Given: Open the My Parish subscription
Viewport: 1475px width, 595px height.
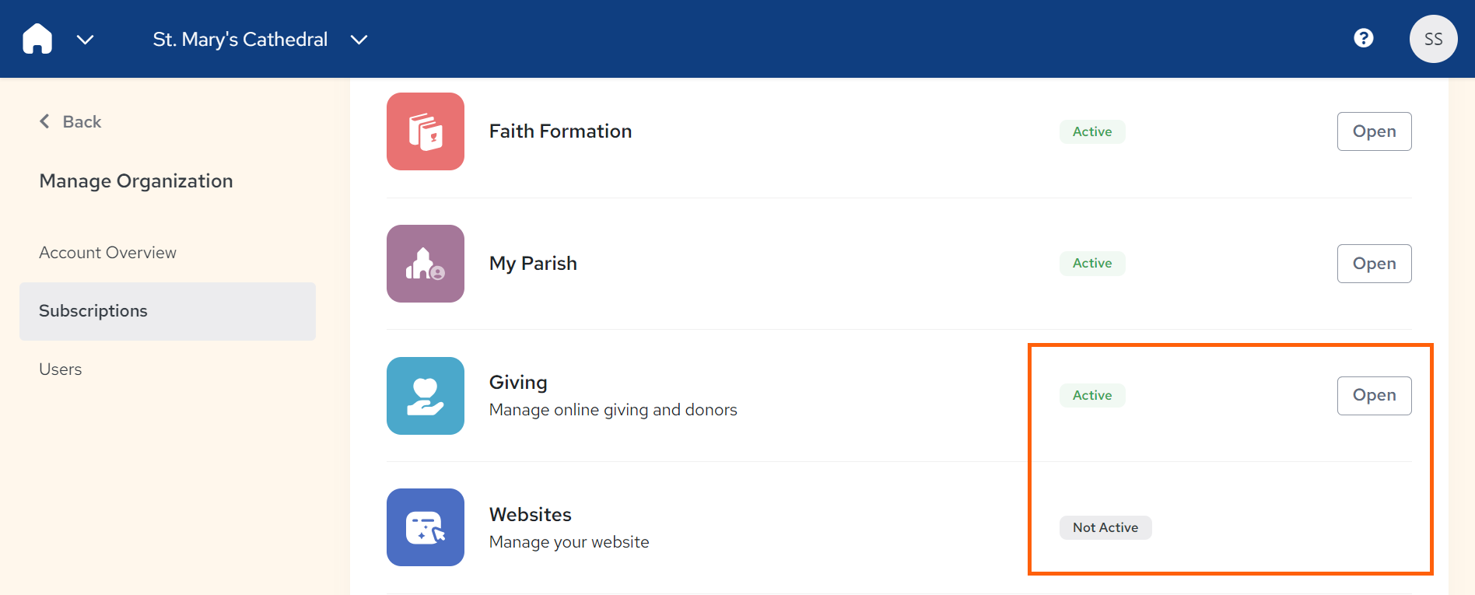Looking at the screenshot, I should coord(1374,264).
